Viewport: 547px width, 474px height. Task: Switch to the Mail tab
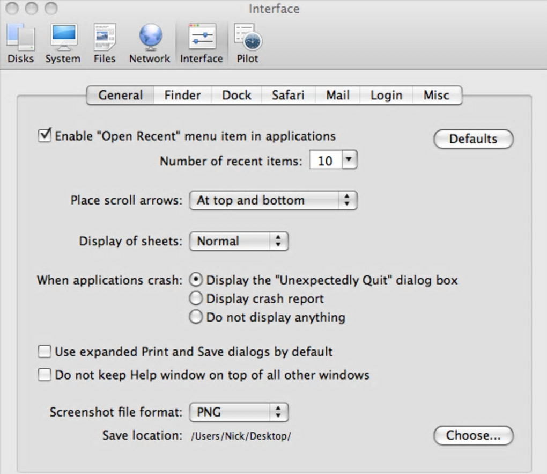click(338, 95)
